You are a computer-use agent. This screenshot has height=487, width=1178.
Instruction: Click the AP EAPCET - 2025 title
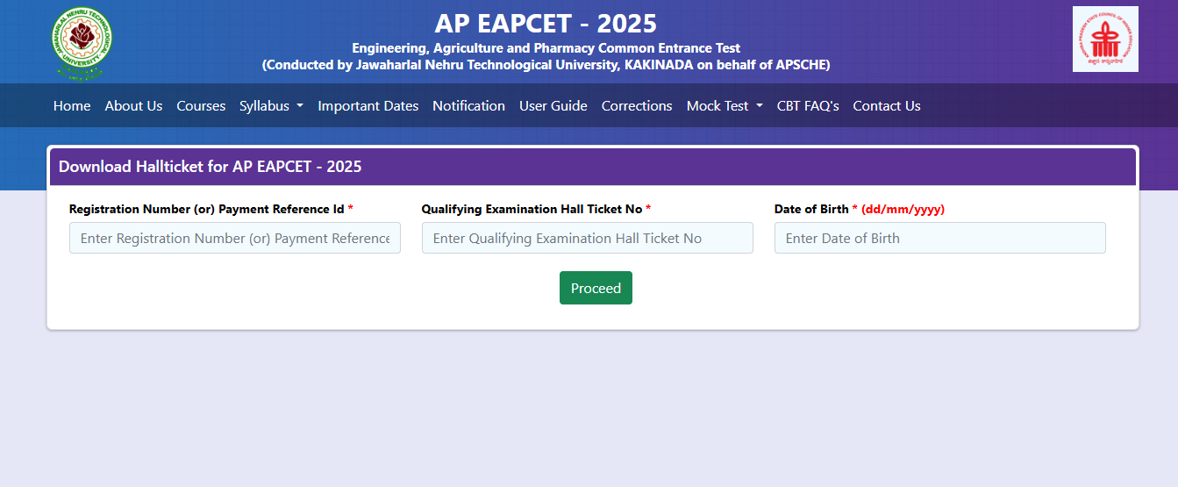pyautogui.click(x=546, y=24)
